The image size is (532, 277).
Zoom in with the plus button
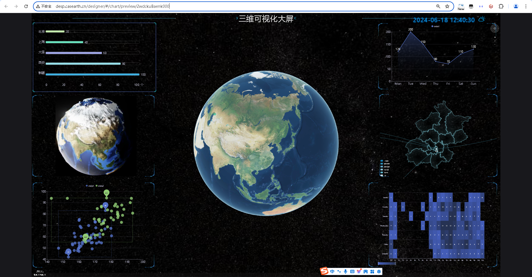click(x=495, y=37)
